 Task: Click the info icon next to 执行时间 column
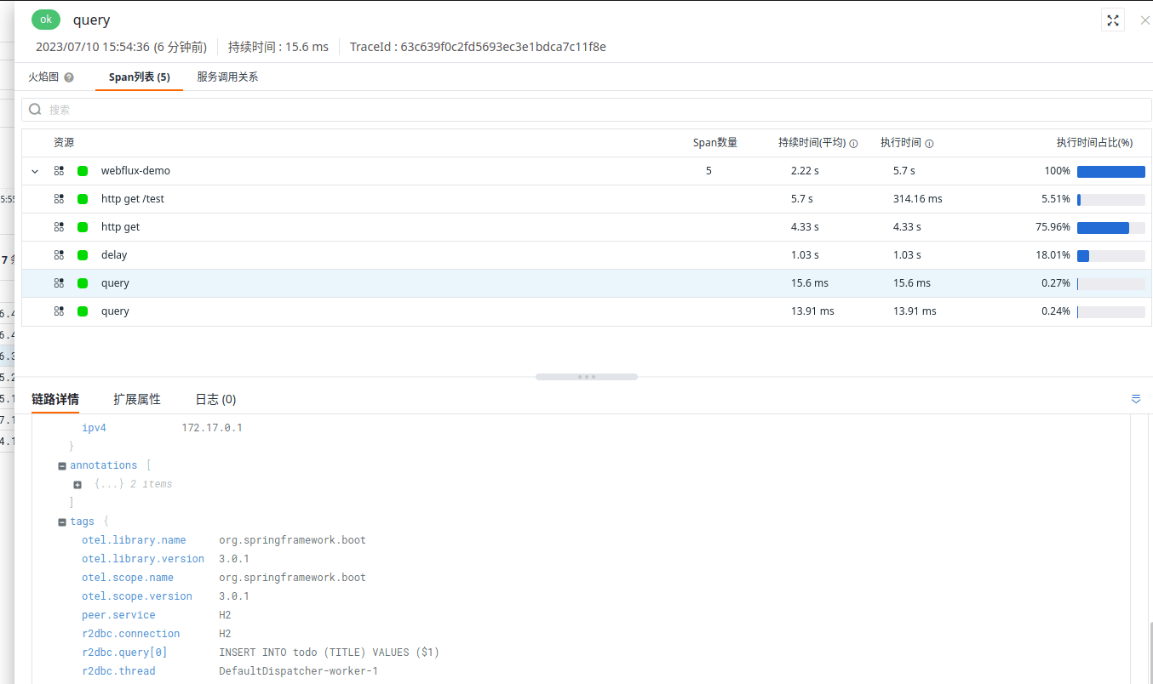pos(928,142)
